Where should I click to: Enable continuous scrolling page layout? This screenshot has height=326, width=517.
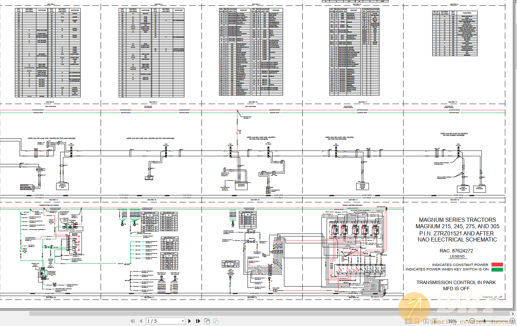point(417,321)
